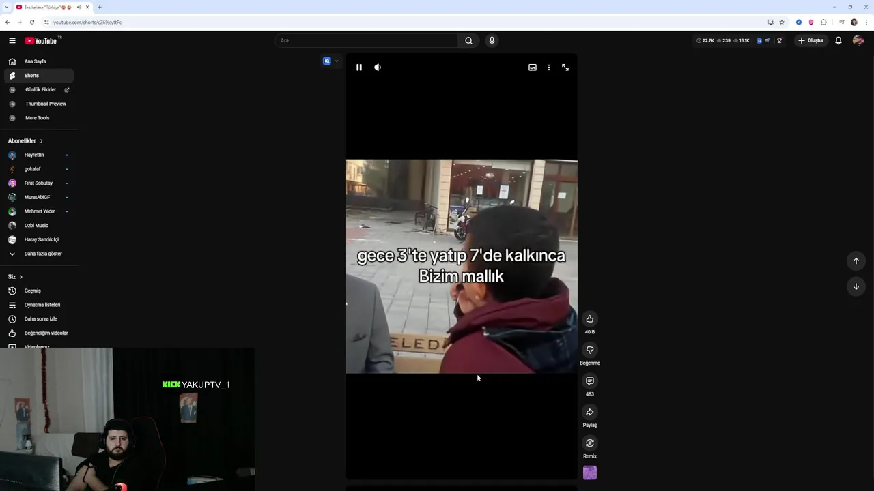
Task: Expand Daha fazla göster subscriptions
Action: point(39,254)
